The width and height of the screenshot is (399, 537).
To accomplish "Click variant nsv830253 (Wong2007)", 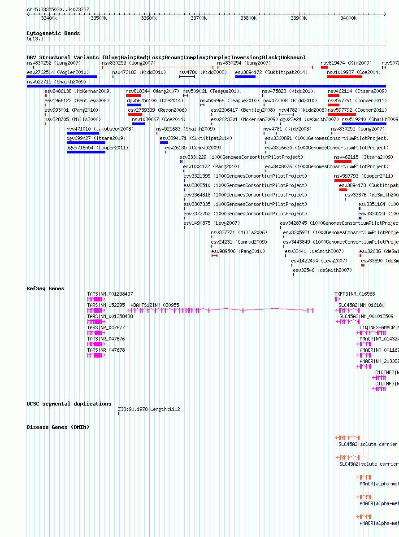I will [129, 63].
